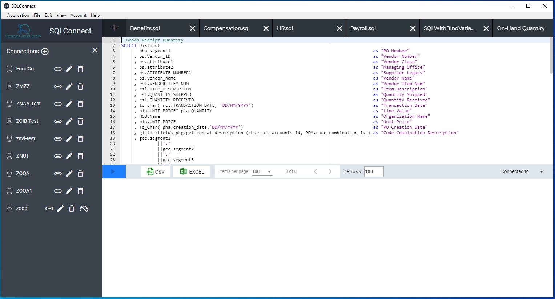Close the Payroll.sql tab

(x=413, y=28)
